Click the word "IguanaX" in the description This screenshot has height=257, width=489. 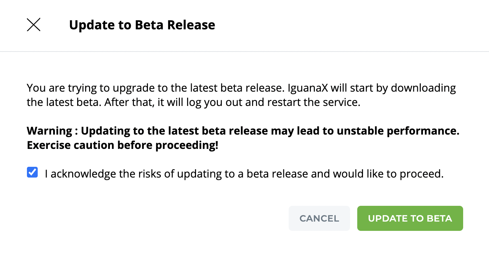pyautogui.click(x=350, y=88)
